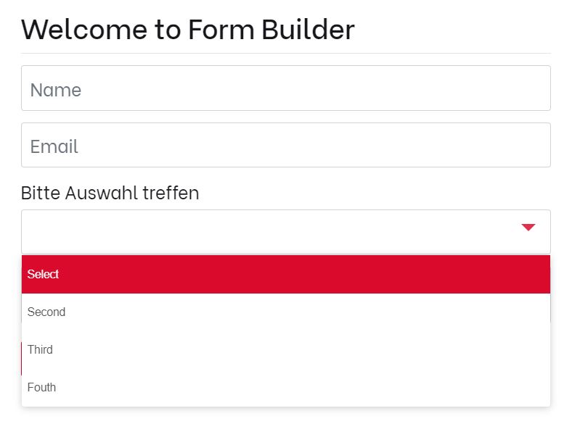Click the Third list entry
This screenshot has width=580, height=424.
(40, 349)
